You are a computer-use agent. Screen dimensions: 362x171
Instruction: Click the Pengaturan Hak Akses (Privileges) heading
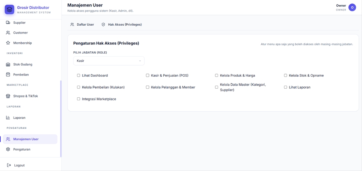[x=106, y=43]
